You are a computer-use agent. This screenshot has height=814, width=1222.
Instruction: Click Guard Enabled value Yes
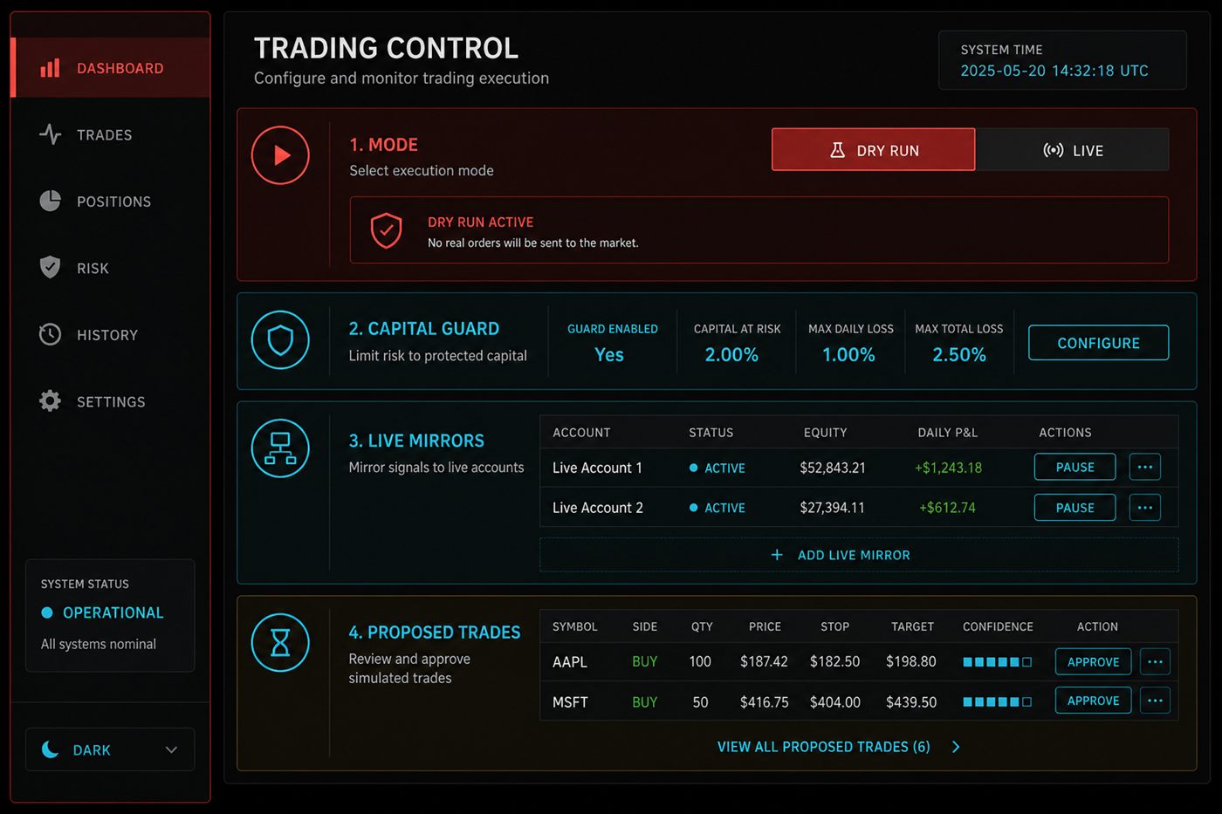[609, 354]
